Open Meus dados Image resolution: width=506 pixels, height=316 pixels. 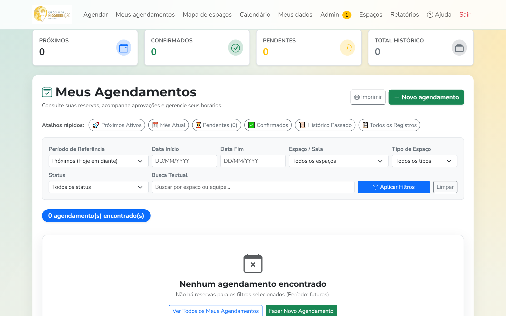pos(295,14)
